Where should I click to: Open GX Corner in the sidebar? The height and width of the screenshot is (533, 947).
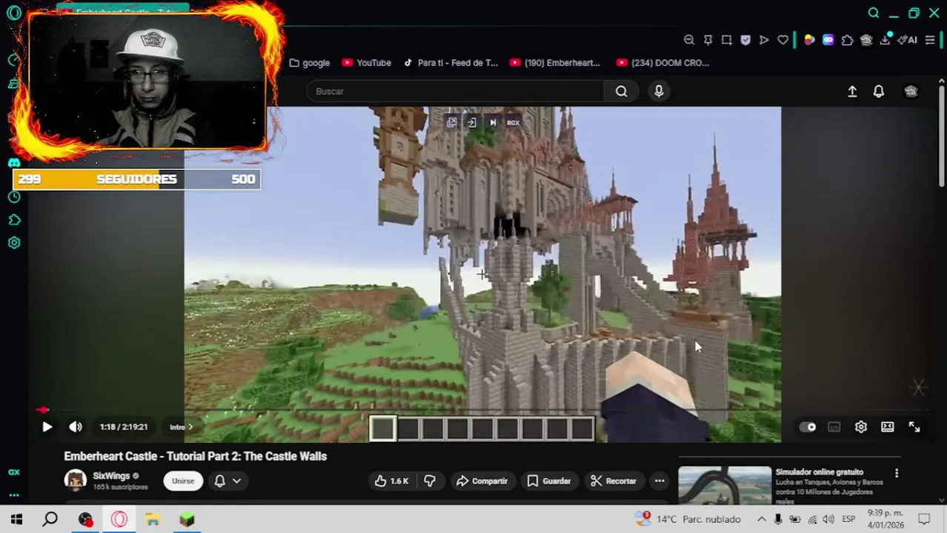coord(14,472)
